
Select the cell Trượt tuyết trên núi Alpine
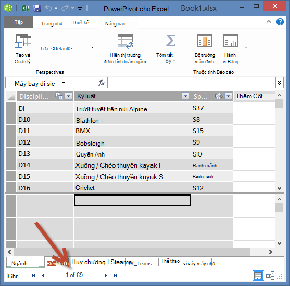(132, 108)
